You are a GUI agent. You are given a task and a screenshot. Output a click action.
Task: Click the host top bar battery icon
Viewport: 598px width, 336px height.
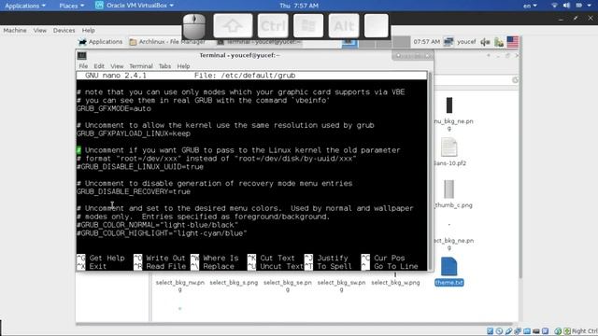579,6
